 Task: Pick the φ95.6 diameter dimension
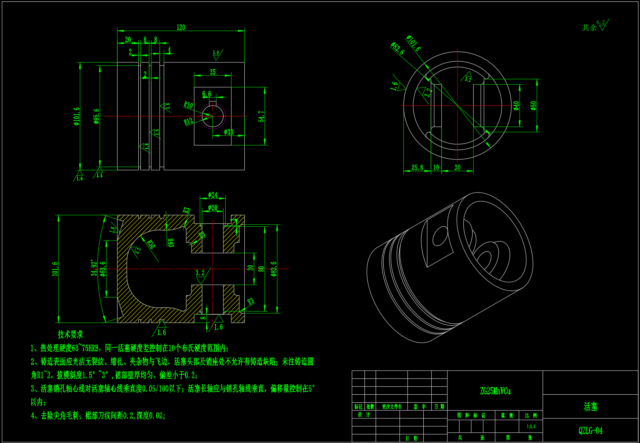point(96,116)
